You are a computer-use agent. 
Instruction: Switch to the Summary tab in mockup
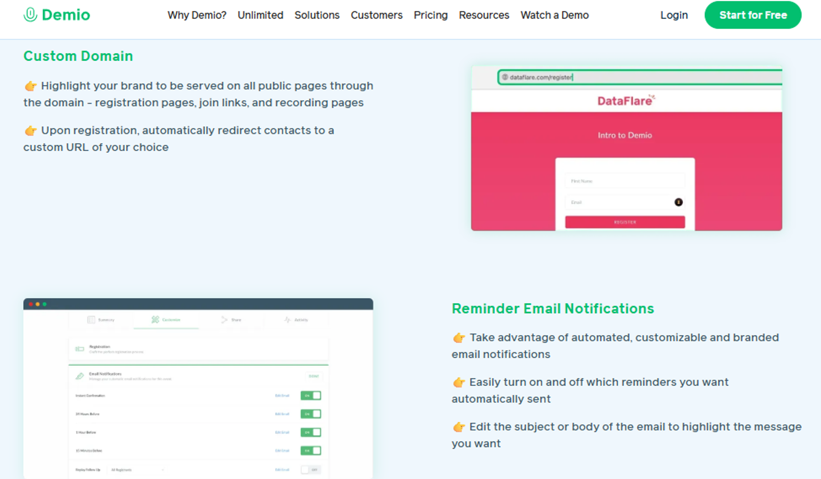point(101,320)
